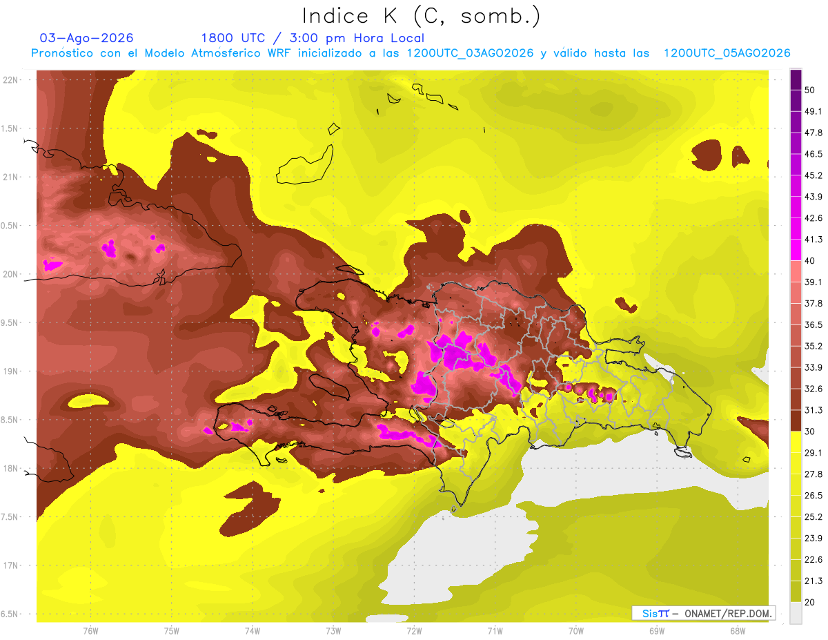Viewport: 828px width, 640px height.
Task: Click the colorbar value '46.5'
Action: click(x=814, y=154)
